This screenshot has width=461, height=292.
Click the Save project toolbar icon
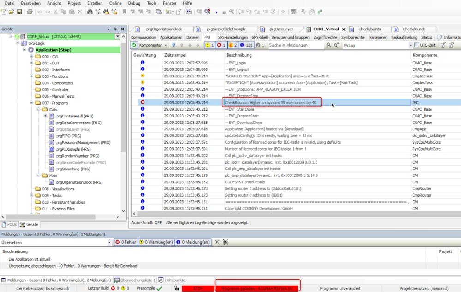[x=19, y=12]
